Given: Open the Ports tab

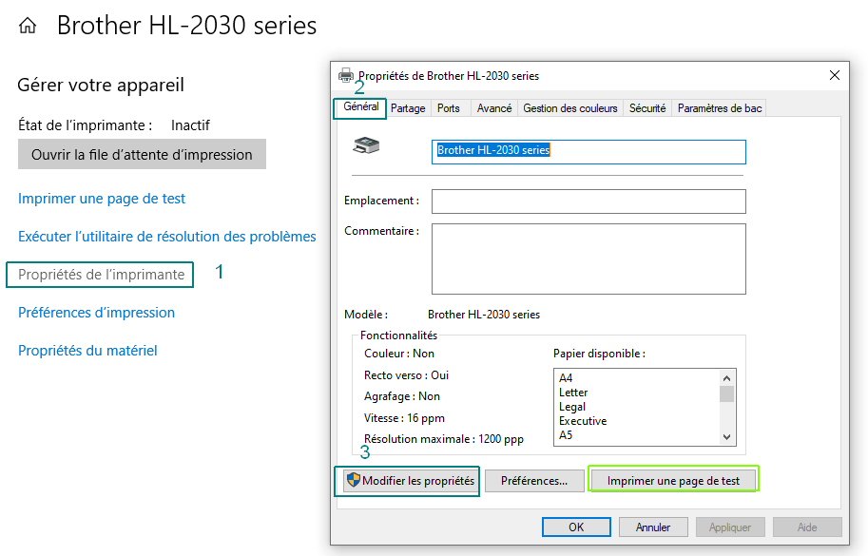Looking at the screenshot, I should [x=449, y=108].
